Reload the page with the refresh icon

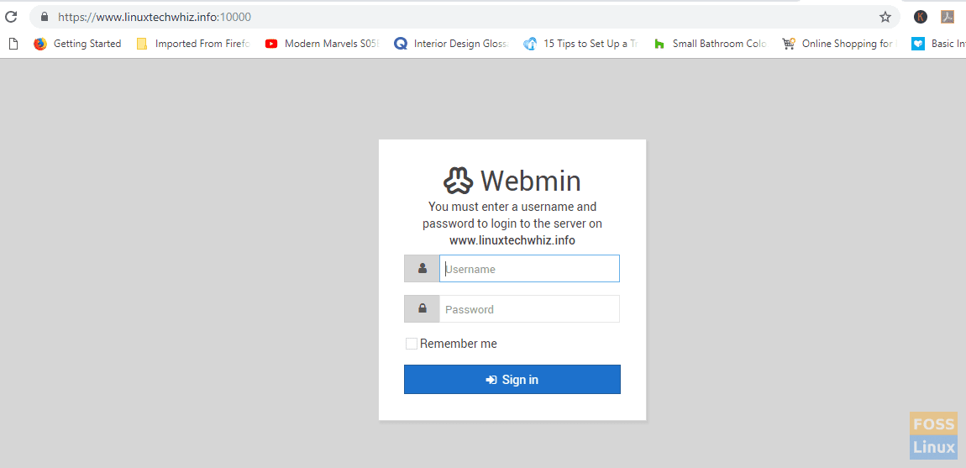pyautogui.click(x=10, y=18)
